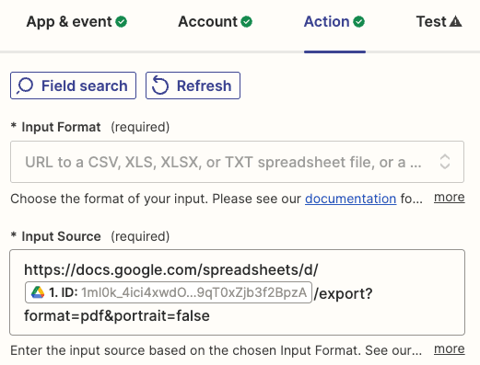The image size is (480, 365).
Task: Click the green checkmark beside App & event
Action: [x=122, y=22]
